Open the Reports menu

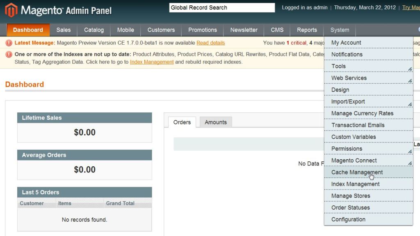pyautogui.click(x=307, y=30)
